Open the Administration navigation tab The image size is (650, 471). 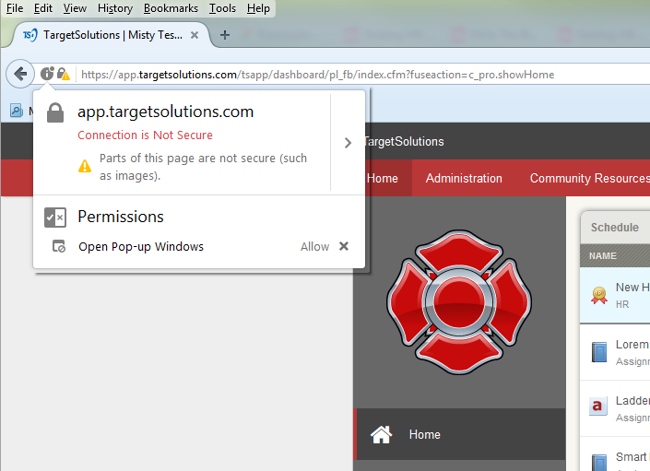coord(464,178)
